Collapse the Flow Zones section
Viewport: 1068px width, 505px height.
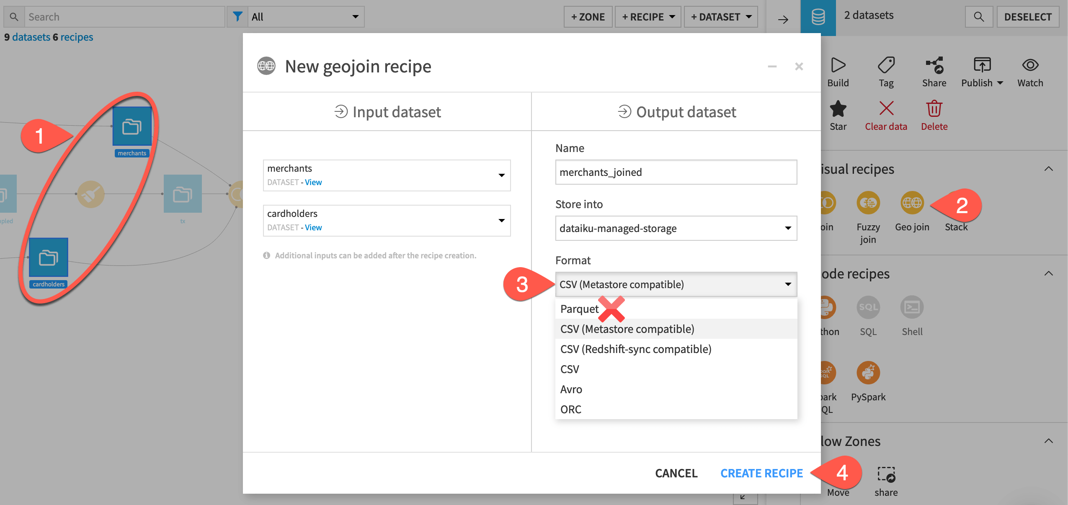click(x=1048, y=441)
